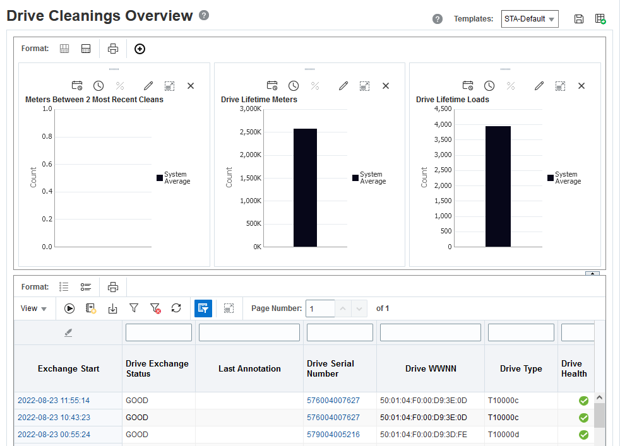
Task: Clear filter fields with eraser icon
Action: pos(68,332)
